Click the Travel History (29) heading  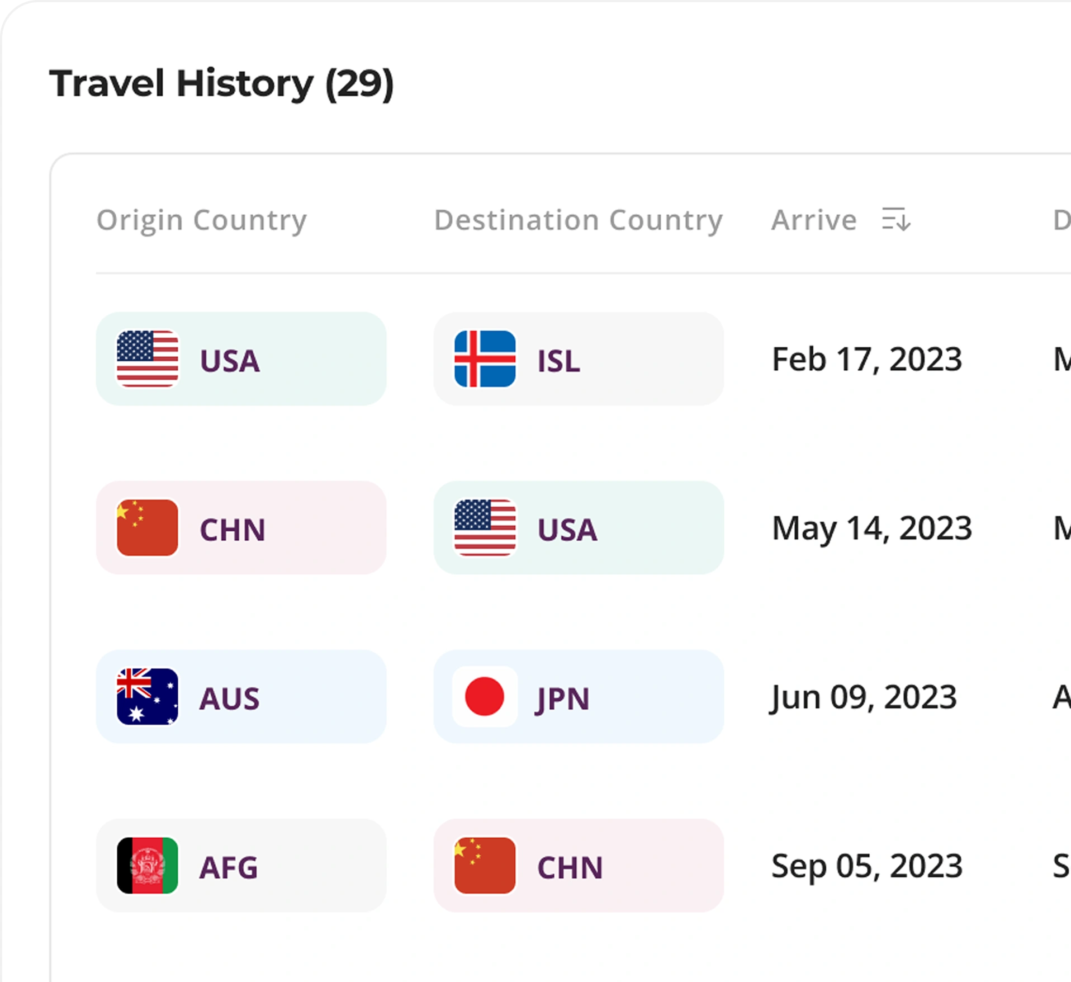coord(222,84)
